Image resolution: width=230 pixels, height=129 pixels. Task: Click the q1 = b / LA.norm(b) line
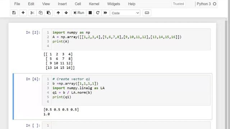[72, 92]
